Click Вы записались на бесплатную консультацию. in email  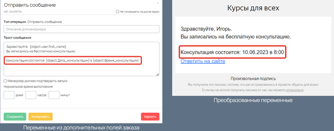click(236, 37)
